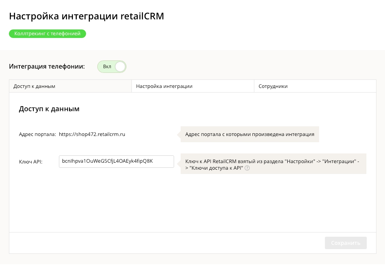Click the page title Настройка интеграции retailCRM
The height and width of the screenshot is (265, 385).
(86, 16)
